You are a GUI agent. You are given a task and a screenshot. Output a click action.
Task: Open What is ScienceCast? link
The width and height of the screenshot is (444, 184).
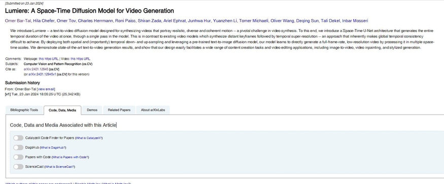click(x=60, y=167)
